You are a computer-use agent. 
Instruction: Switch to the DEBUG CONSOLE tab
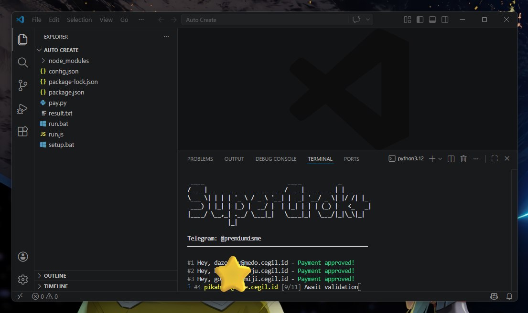pos(276,159)
